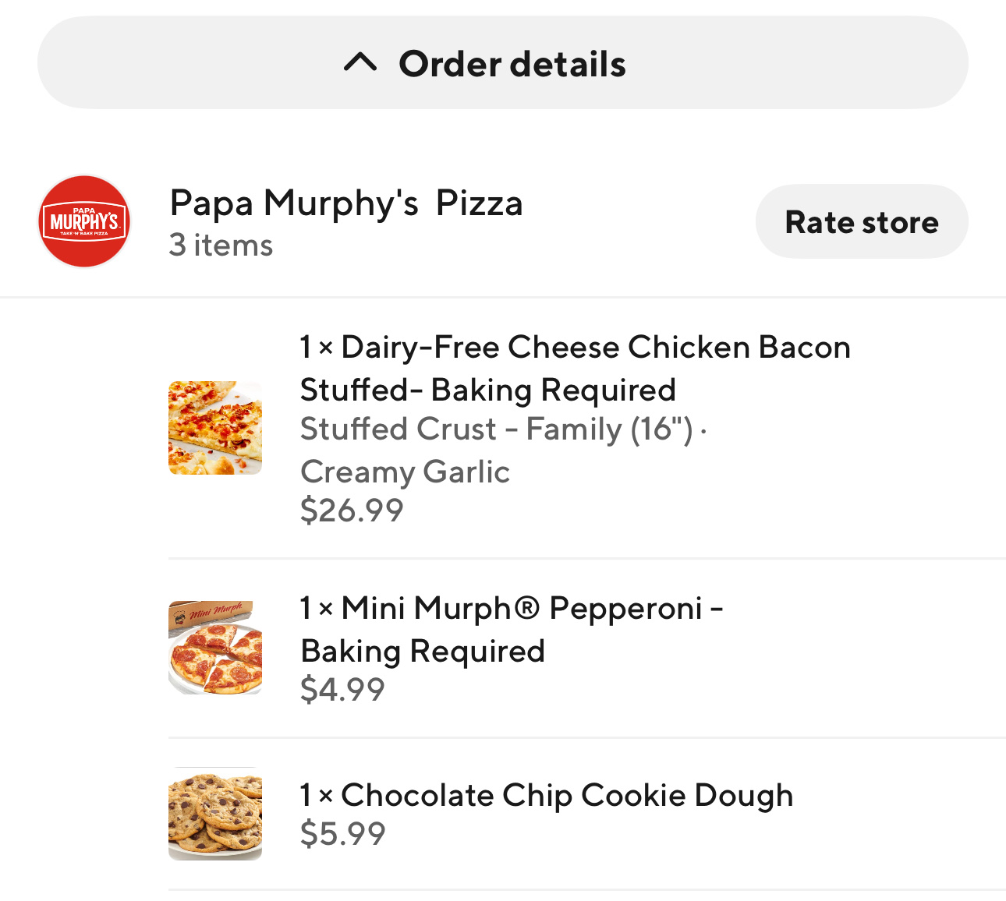The image size is (1006, 901).
Task: Click the Order details header text
Action: 512,64
